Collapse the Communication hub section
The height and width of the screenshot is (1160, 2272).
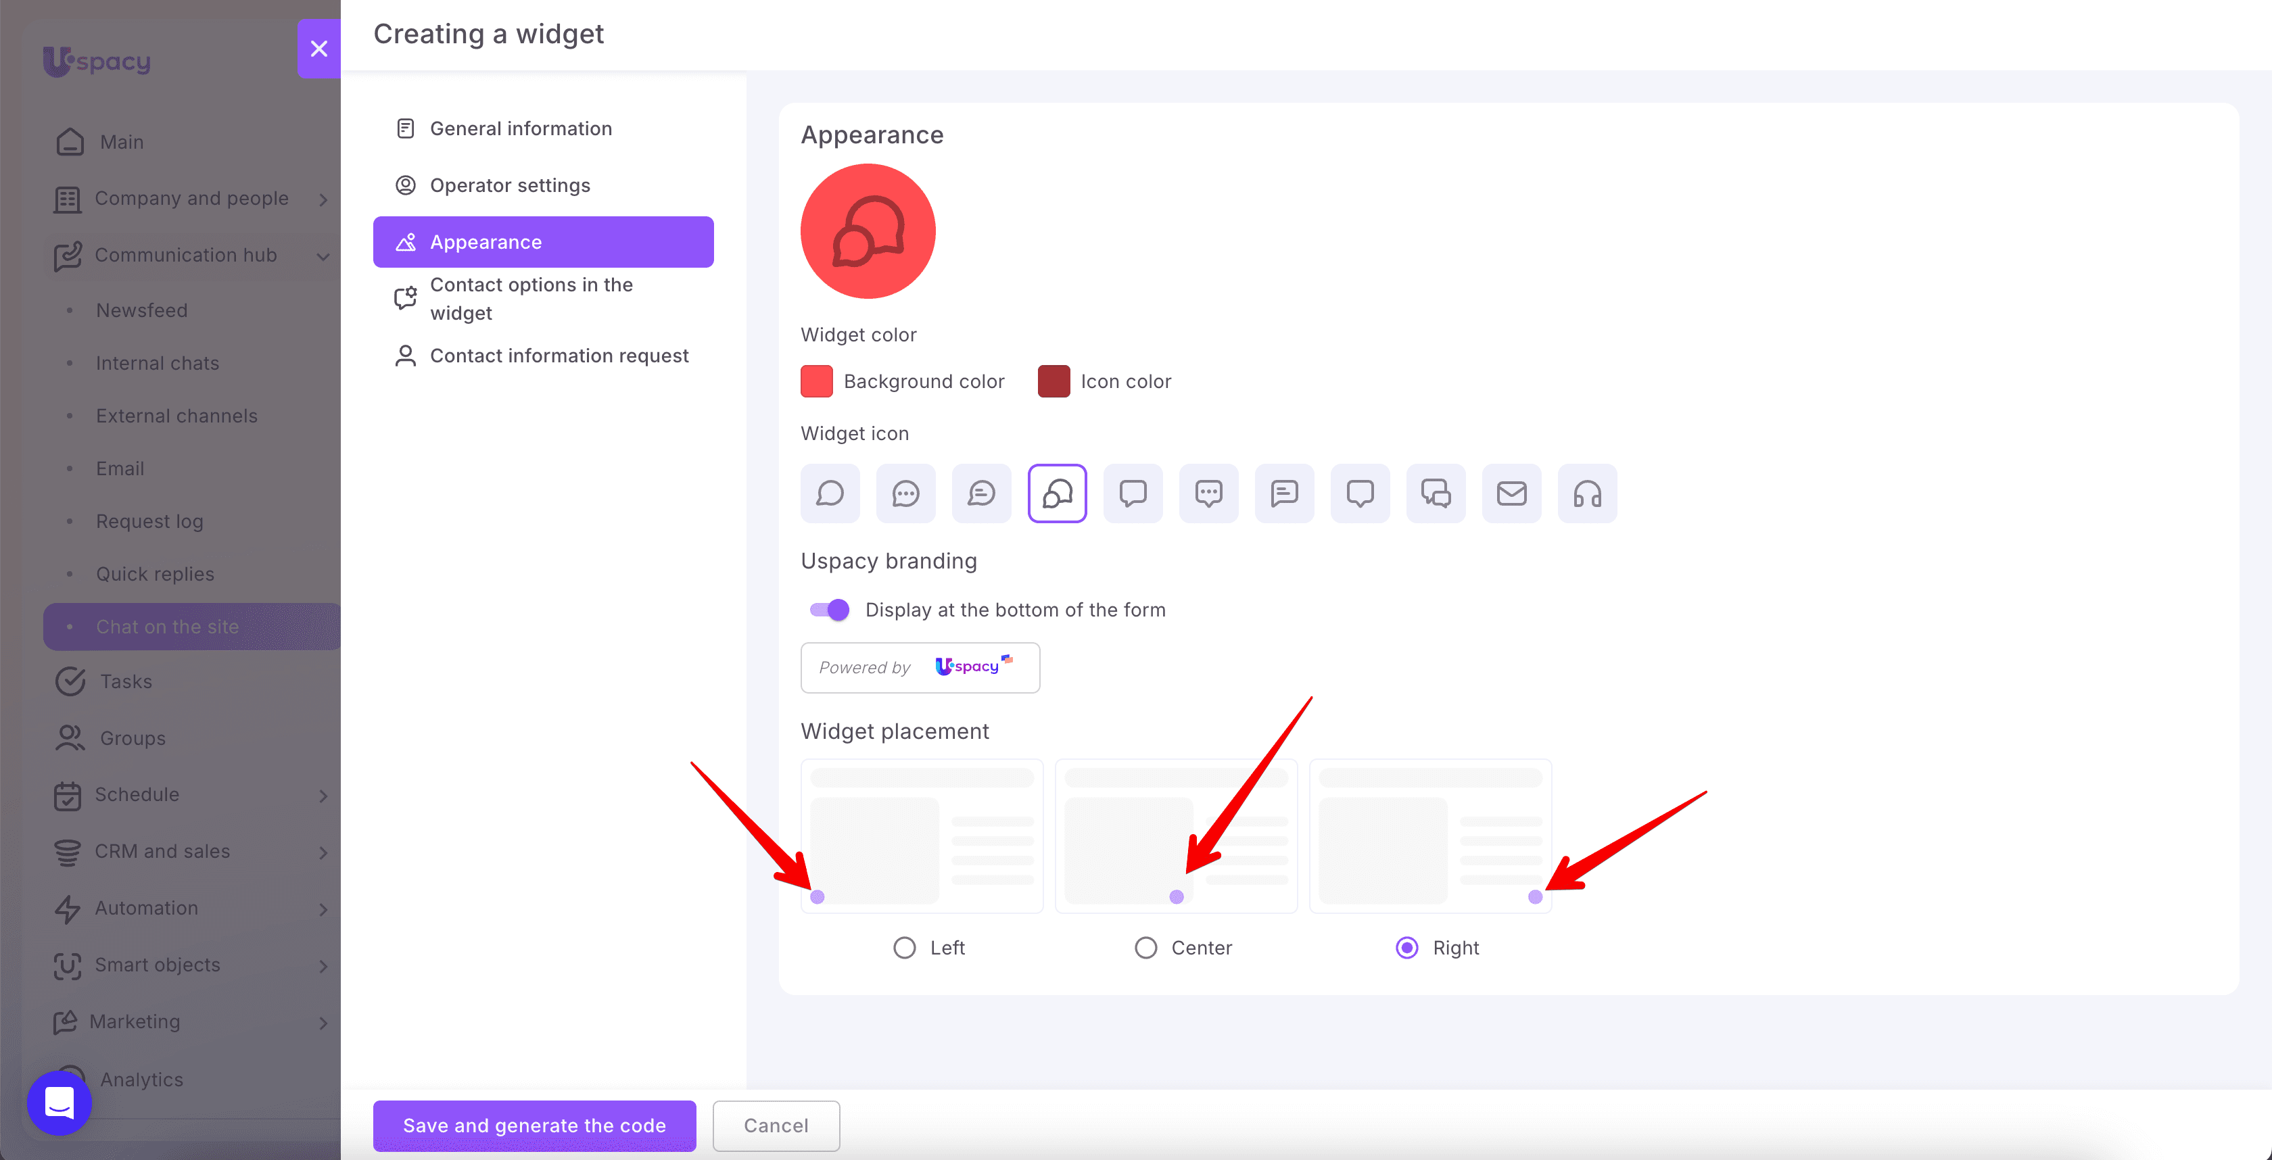pyautogui.click(x=324, y=256)
